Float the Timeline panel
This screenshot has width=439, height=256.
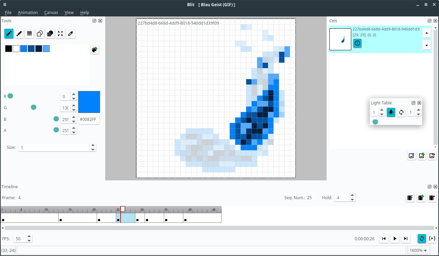click(430, 187)
